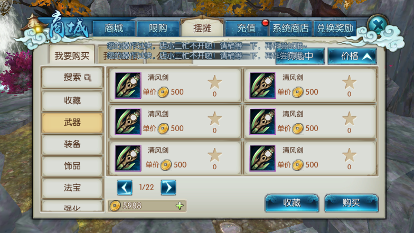Favorite the top-right 清风剑 with its star
This screenshot has height=233, width=414.
tap(349, 82)
